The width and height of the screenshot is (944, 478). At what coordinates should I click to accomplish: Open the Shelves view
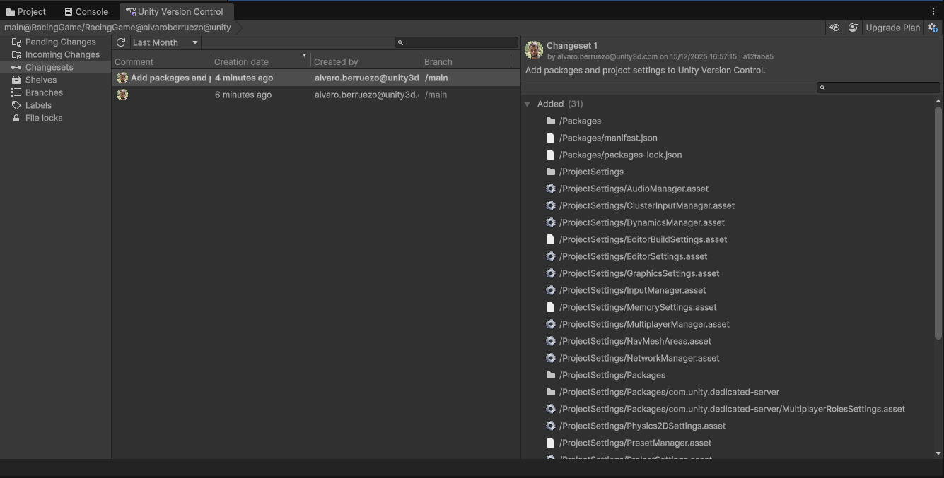tap(41, 80)
